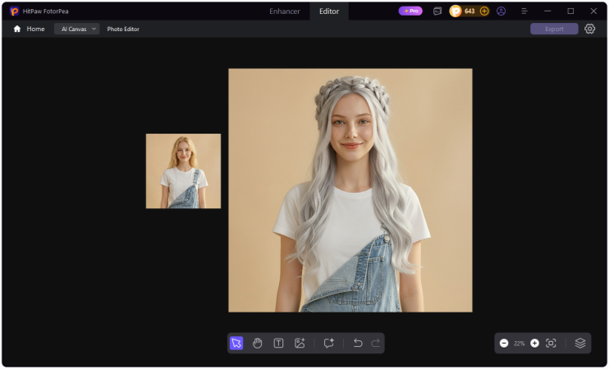Image resolution: width=609 pixels, height=369 pixels.
Task: Expand the AI Canvas dropdown
Action: point(77,29)
